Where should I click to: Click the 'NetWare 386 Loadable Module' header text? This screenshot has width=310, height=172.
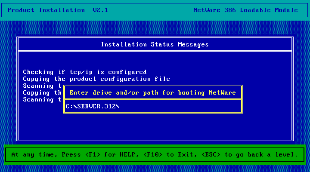click(245, 10)
